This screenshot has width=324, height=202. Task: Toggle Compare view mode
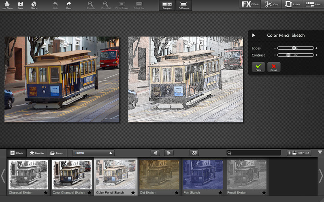click(167, 5)
